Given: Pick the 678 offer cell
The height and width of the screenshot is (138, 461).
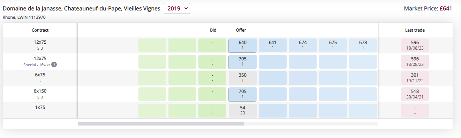Looking at the screenshot, I should pos(363,45).
